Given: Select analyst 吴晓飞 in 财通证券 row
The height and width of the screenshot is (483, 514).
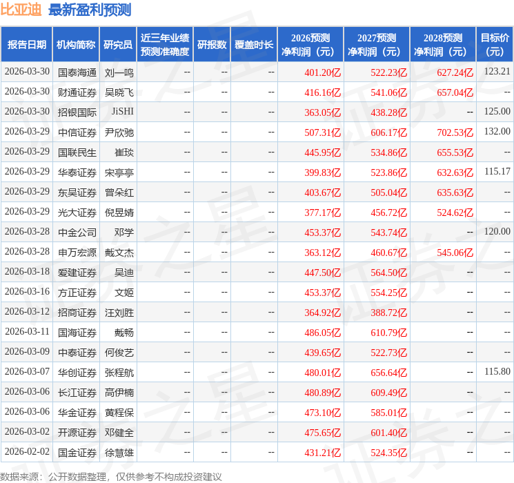Looking at the screenshot, I should [x=119, y=92].
